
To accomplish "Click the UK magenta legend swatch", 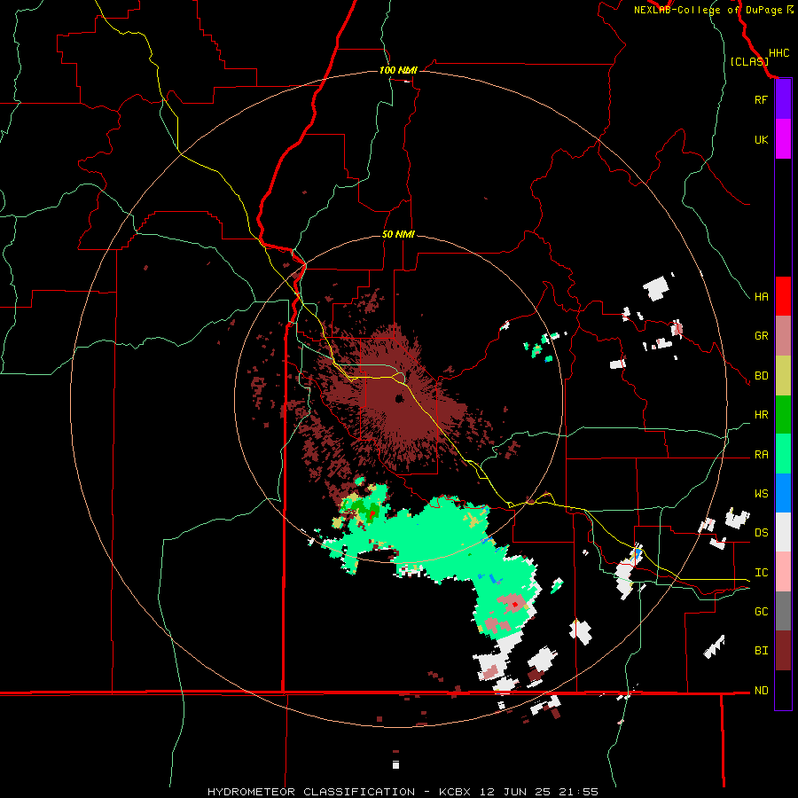I will coord(783,139).
